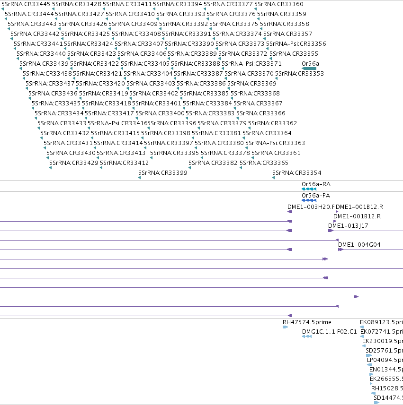This screenshot has width=403, height=405.
Task: Select the 5SrRNA:CR33361 gene label
Action: click(276, 153)
